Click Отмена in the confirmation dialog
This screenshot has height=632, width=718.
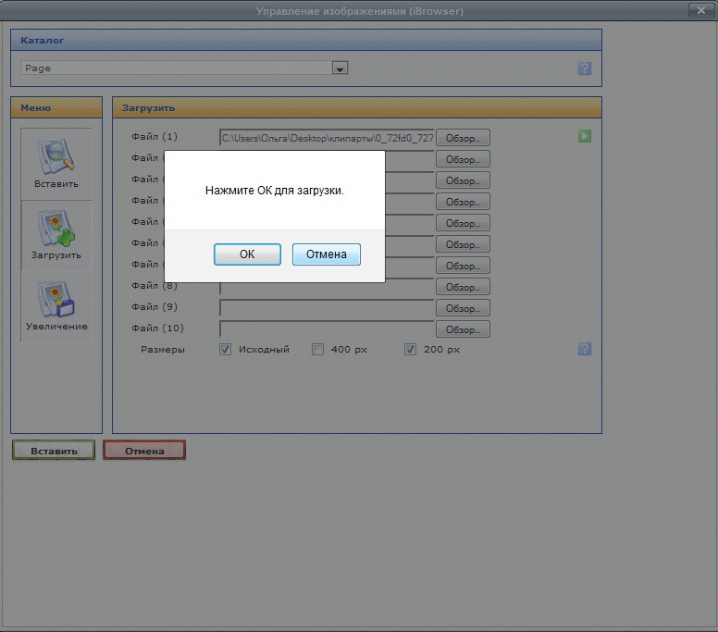(x=327, y=254)
